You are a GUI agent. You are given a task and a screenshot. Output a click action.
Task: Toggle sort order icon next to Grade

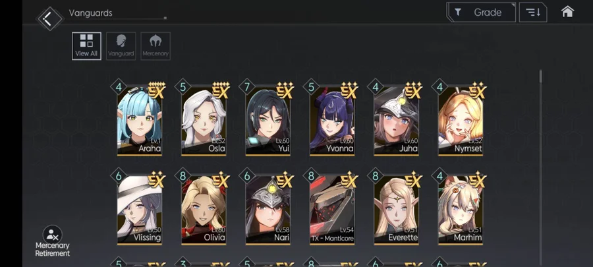(533, 12)
